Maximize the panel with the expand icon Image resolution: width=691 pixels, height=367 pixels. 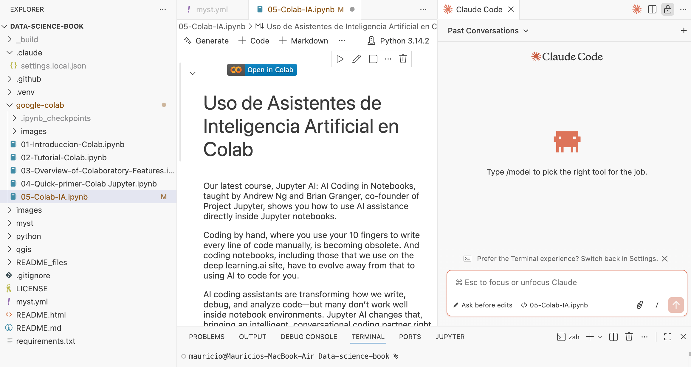(668, 337)
